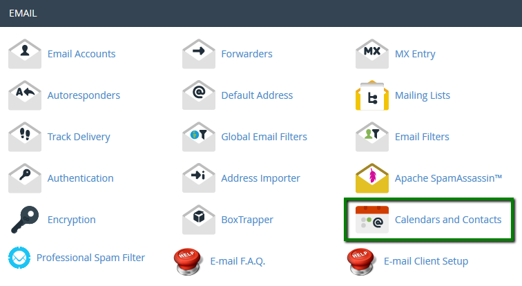Click the Email Accounts envelope icon
Viewport: 522px width, 286px height.
25,54
